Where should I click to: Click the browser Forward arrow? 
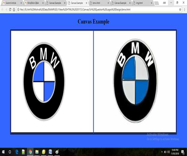[x=6, y=10]
